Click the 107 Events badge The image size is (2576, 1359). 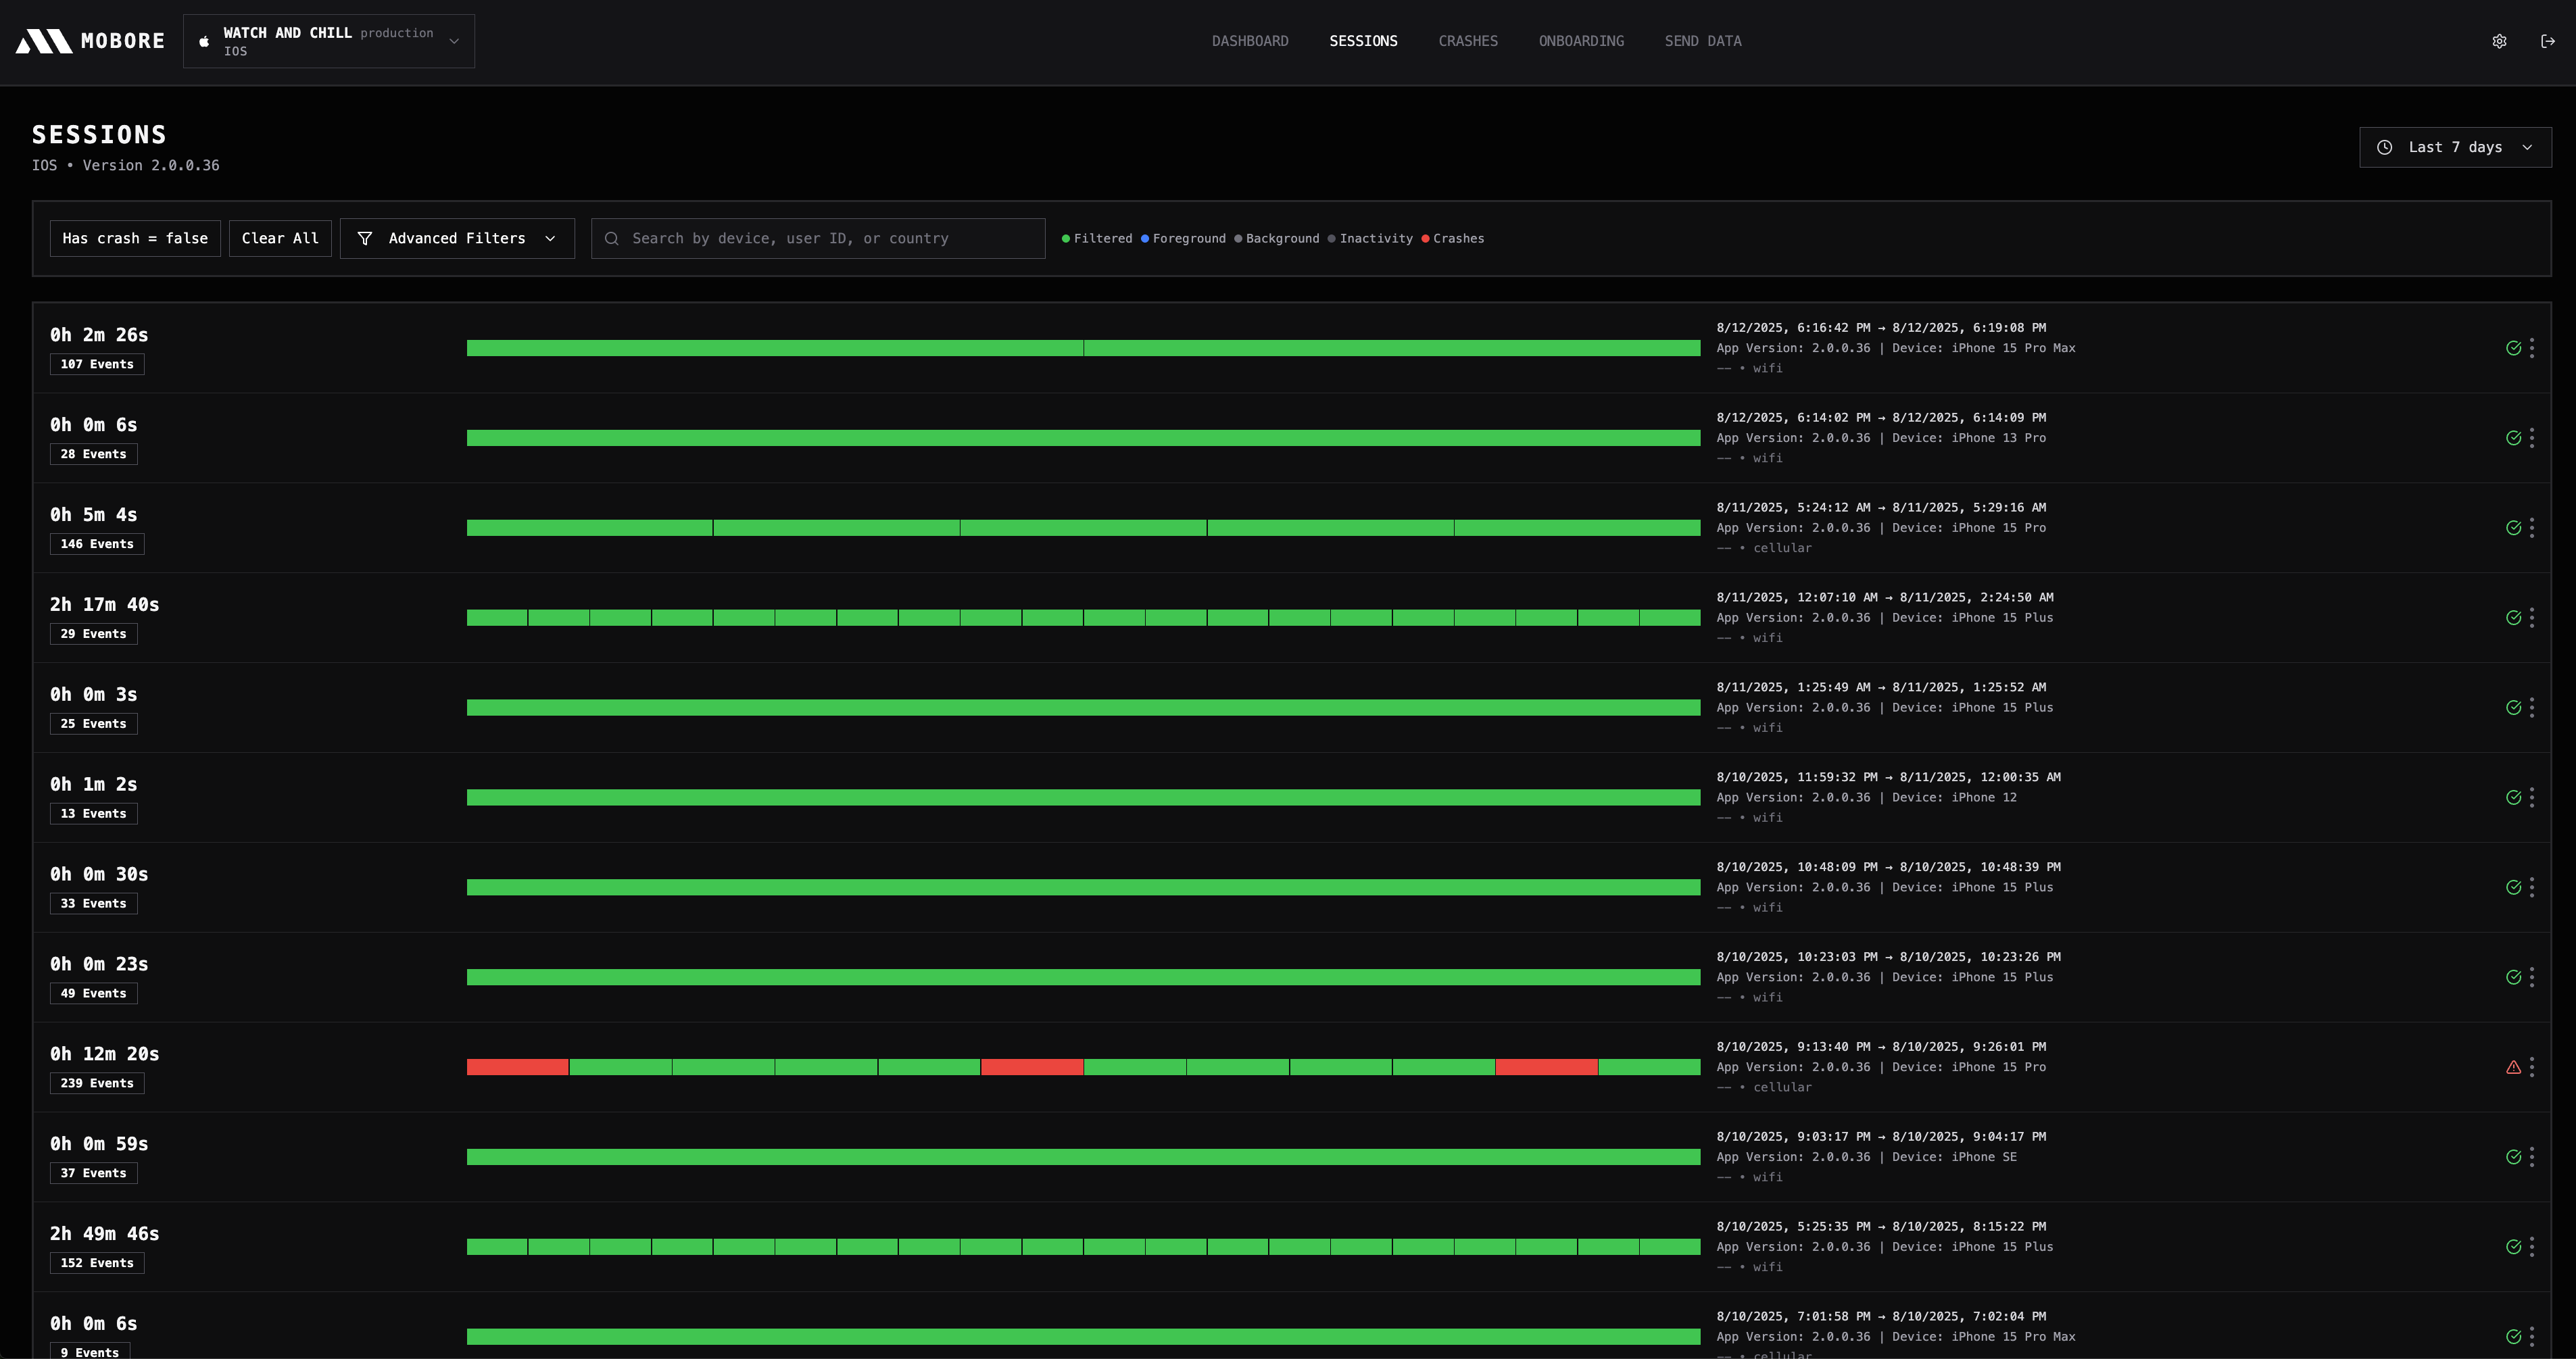[97, 364]
